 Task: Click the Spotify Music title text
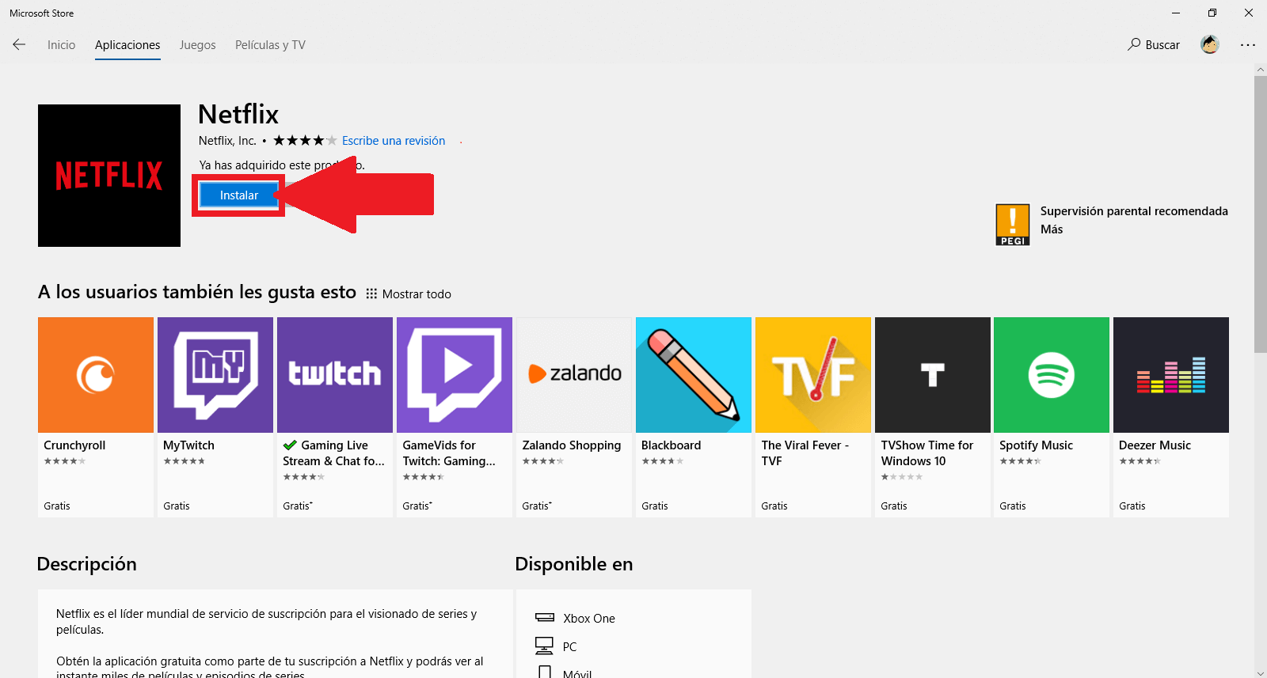point(1036,445)
